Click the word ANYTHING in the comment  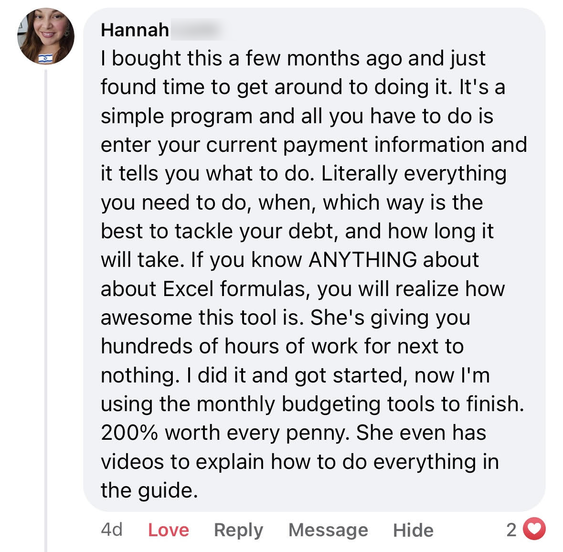[x=362, y=260]
